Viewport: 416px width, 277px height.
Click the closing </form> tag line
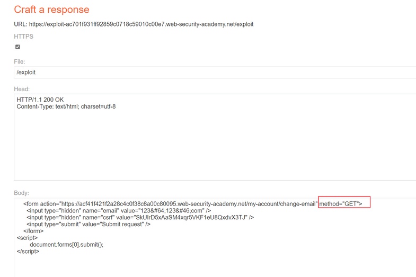pos(33,231)
